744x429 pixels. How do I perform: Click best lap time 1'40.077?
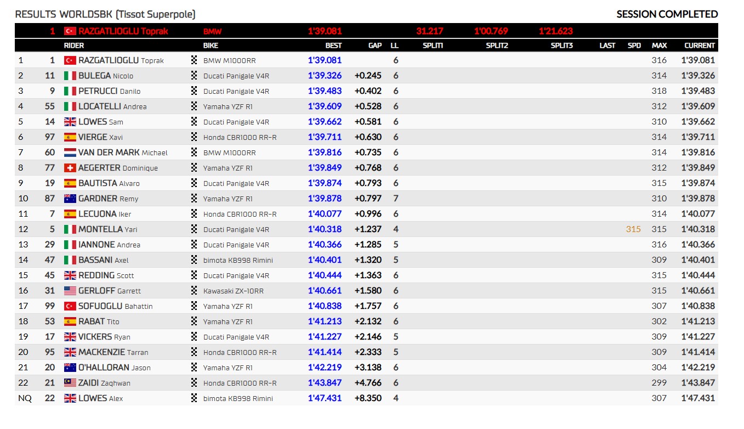pos(325,214)
